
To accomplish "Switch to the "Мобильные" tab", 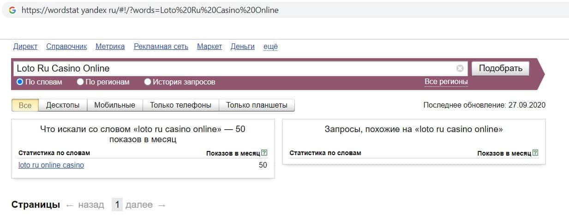I will 114,105.
